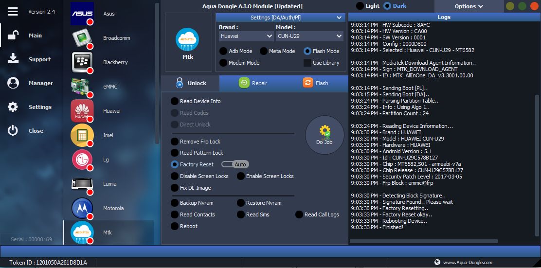541x268 pixels.
Task: Click the Settings gear icon
Action: [13, 107]
